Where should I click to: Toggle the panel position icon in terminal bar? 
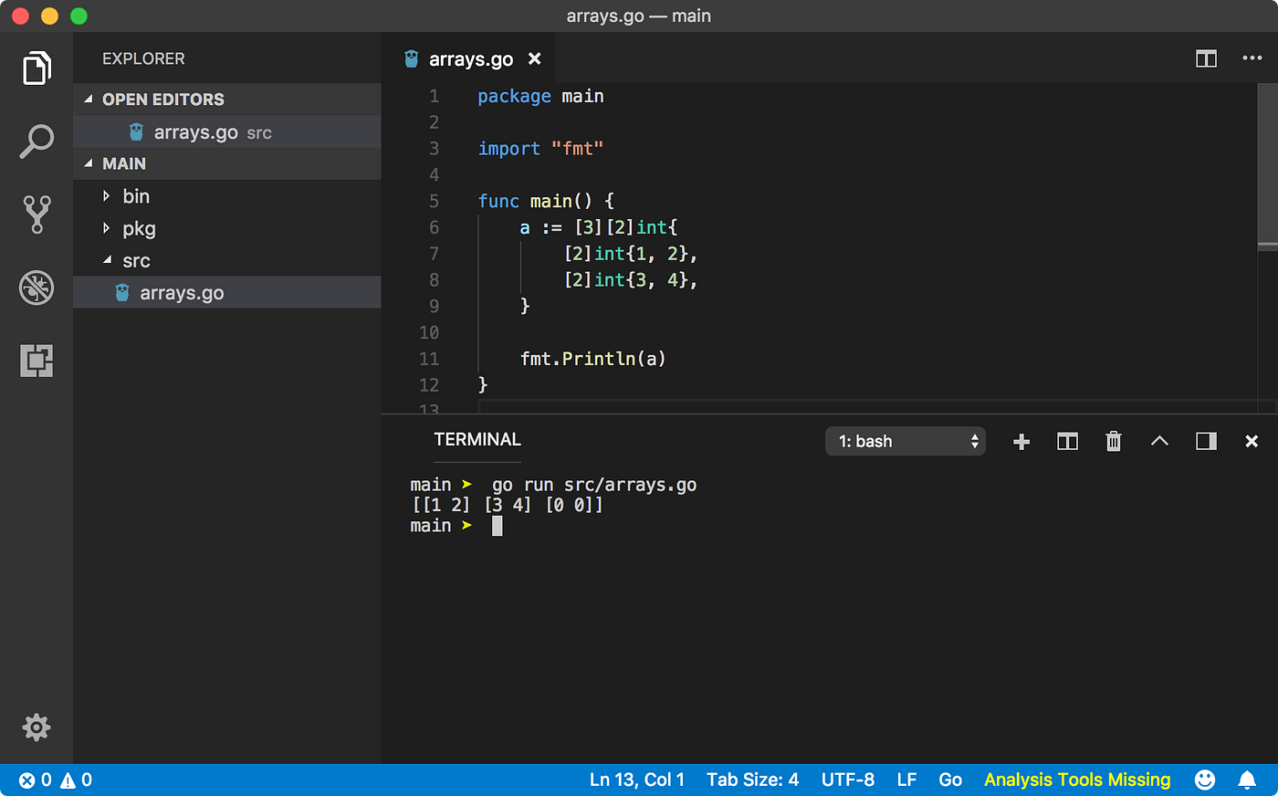[1205, 441]
